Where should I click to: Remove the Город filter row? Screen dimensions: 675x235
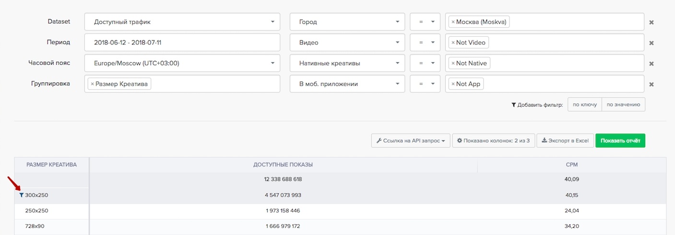[x=651, y=22]
